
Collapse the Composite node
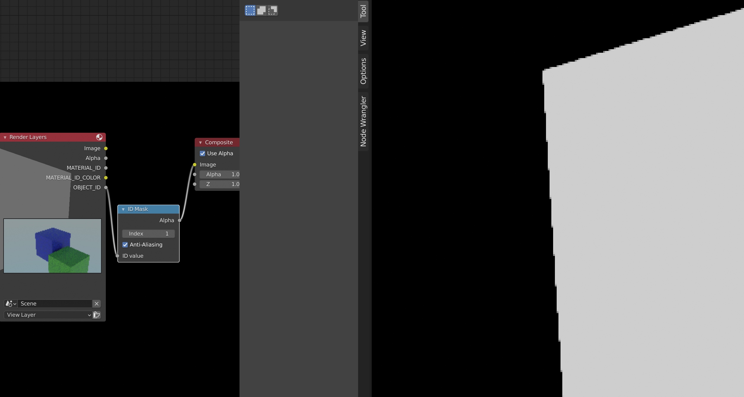click(200, 143)
